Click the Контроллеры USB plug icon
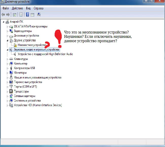Screen dimensions: 165x147 (x=11, y=68)
